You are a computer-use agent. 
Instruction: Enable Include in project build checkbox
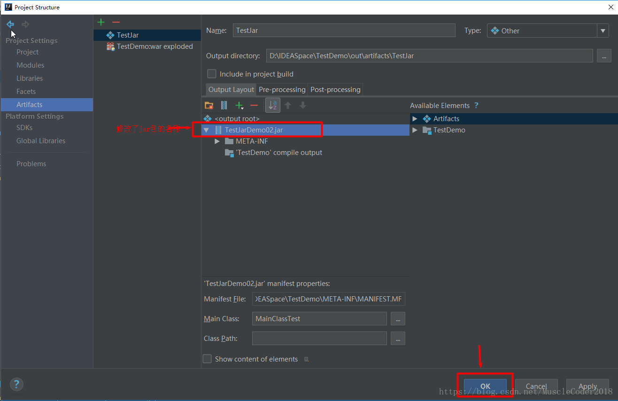pyautogui.click(x=212, y=74)
